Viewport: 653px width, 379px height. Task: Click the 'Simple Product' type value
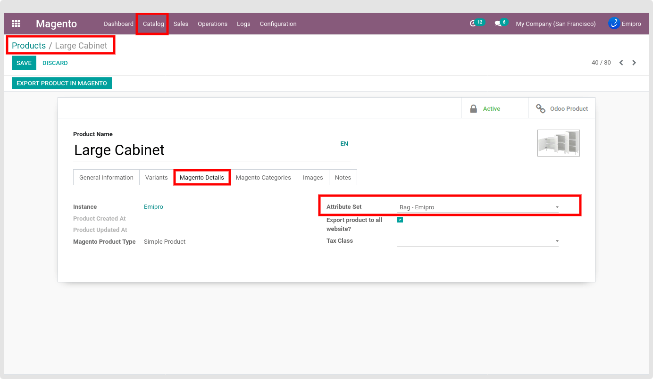tap(165, 242)
